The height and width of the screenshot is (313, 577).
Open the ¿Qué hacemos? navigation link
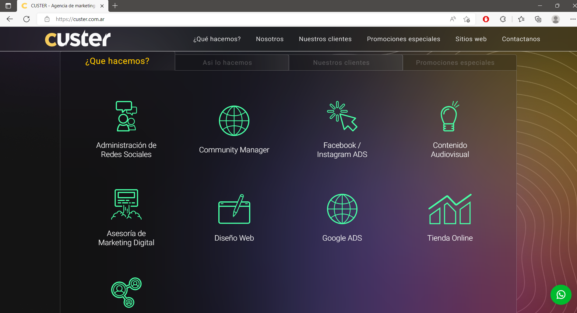(217, 39)
